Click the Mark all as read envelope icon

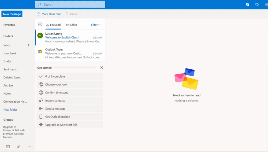pos(38,14)
